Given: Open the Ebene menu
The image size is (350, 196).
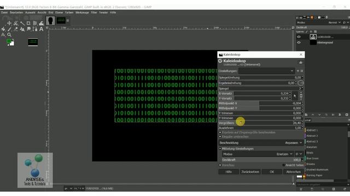Looking at the screenshot, I should click(x=59, y=13).
